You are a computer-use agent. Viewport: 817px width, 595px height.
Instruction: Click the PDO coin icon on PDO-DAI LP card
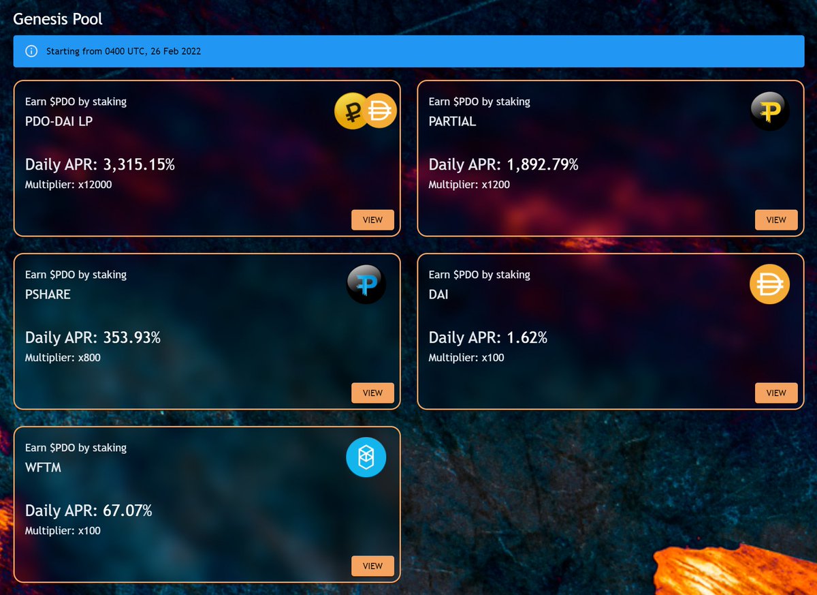351,110
